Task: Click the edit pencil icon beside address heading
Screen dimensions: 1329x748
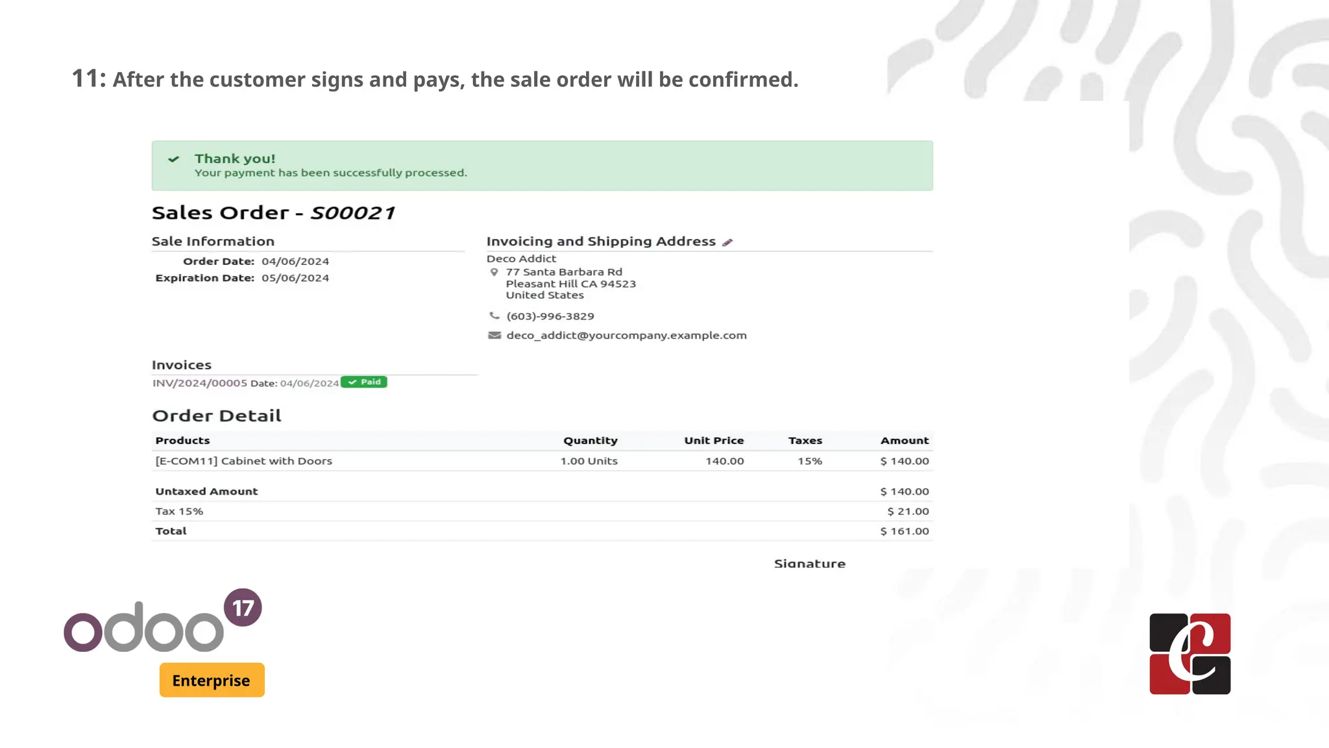Action: [x=727, y=242]
